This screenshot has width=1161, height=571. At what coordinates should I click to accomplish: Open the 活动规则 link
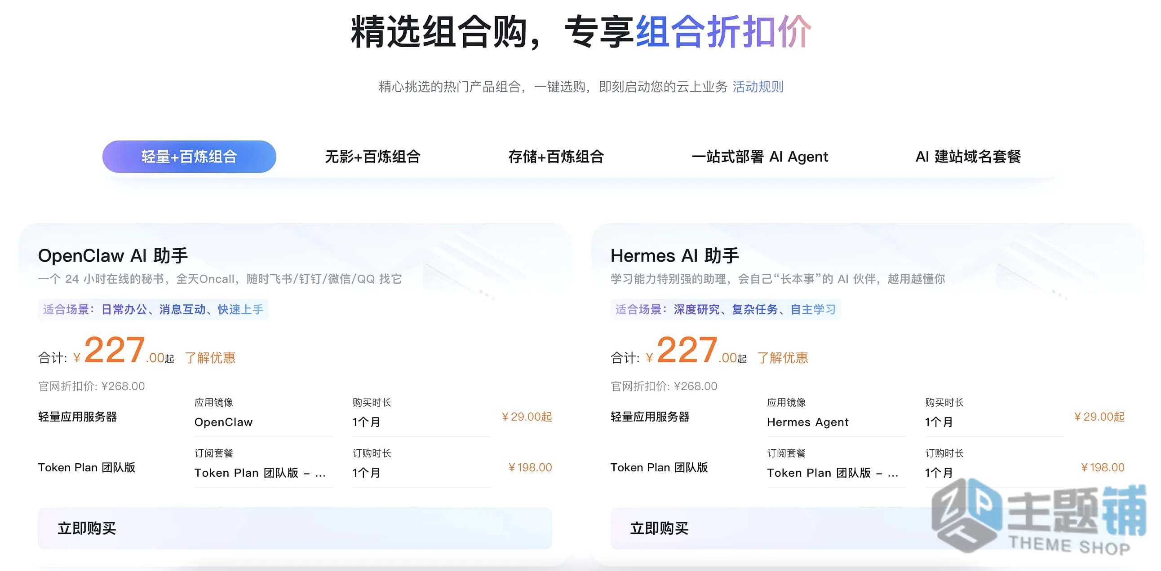(x=758, y=86)
